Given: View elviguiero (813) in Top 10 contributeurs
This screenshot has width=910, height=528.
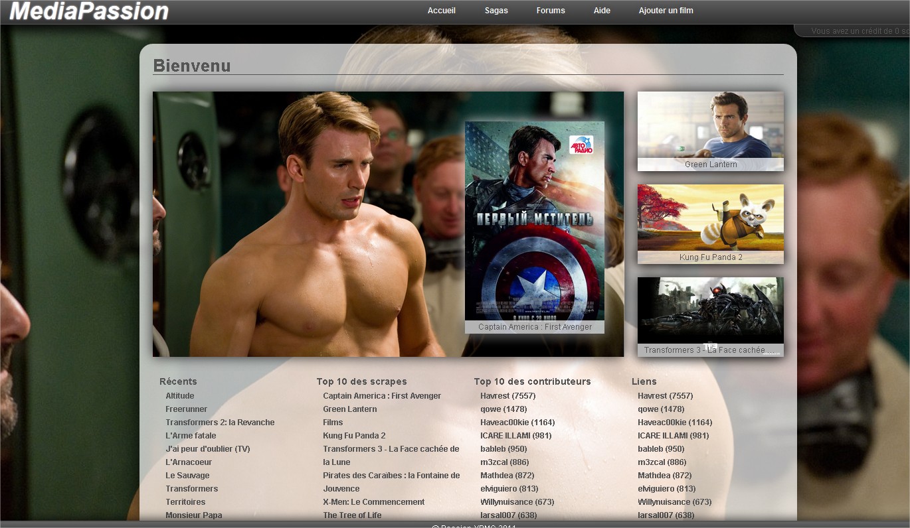Looking at the screenshot, I should point(509,489).
